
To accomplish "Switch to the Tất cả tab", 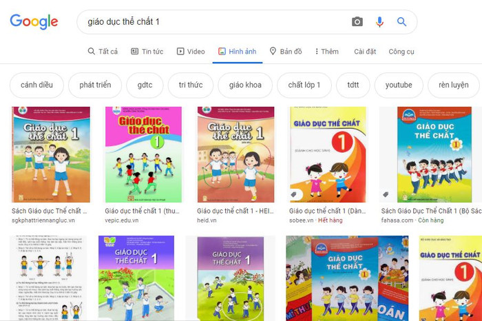I will (x=103, y=52).
